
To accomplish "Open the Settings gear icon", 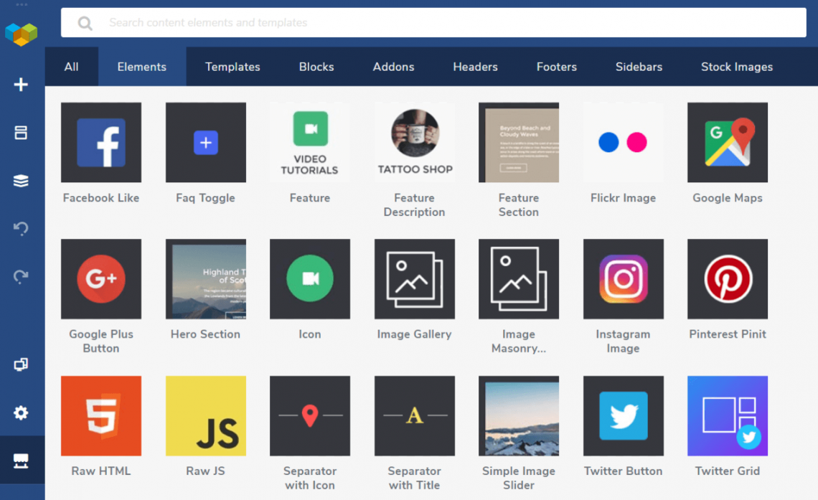I will point(22,412).
